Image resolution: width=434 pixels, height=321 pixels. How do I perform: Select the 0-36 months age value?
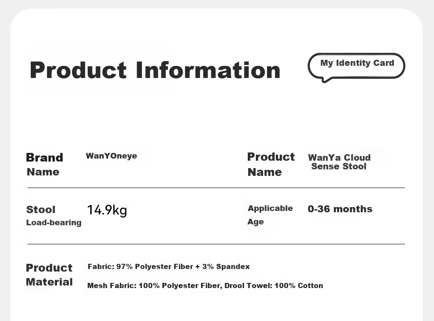pos(340,209)
